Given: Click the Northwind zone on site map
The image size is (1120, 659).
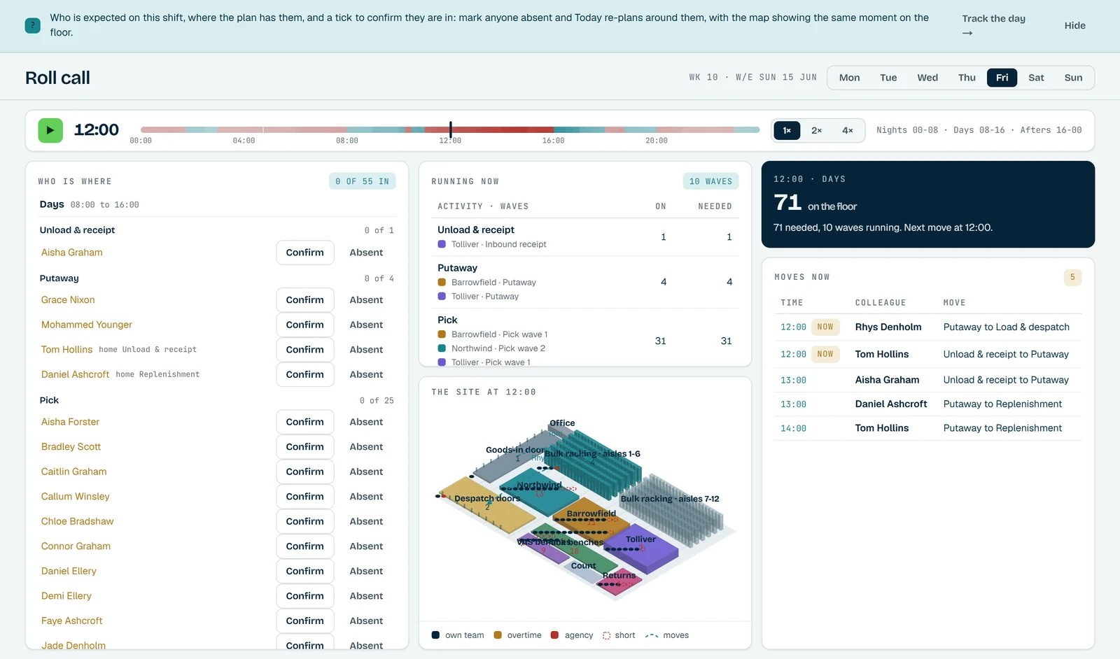Looking at the screenshot, I should coord(540,491).
